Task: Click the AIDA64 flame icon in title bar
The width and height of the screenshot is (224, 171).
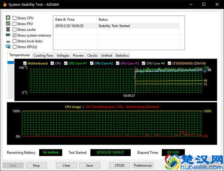Action: tap(5, 4)
